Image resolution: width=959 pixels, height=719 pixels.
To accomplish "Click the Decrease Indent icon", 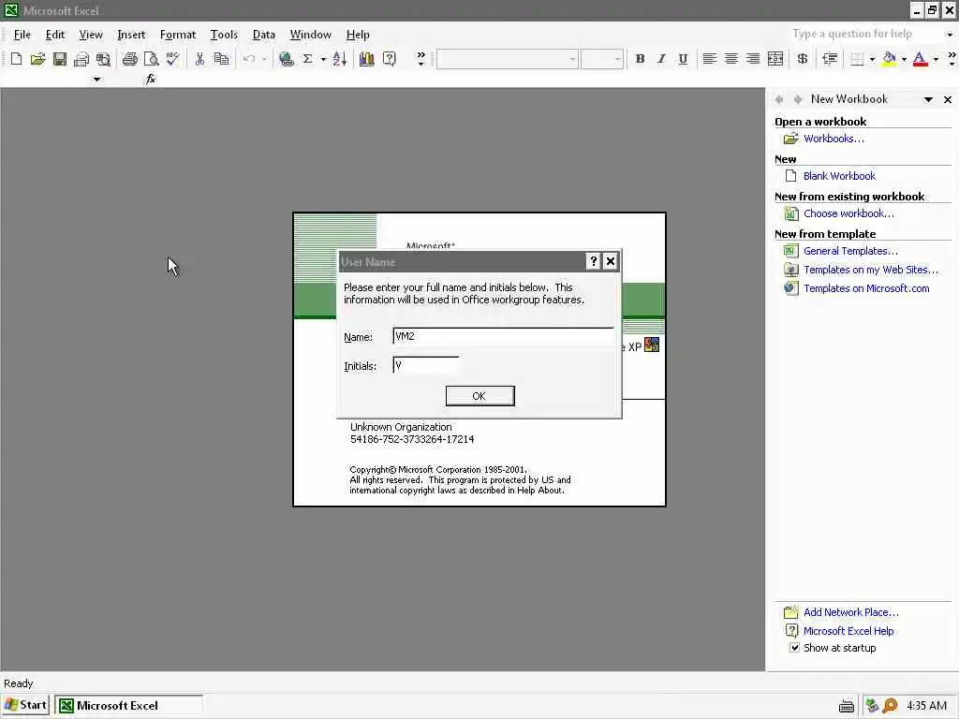I will [830, 59].
